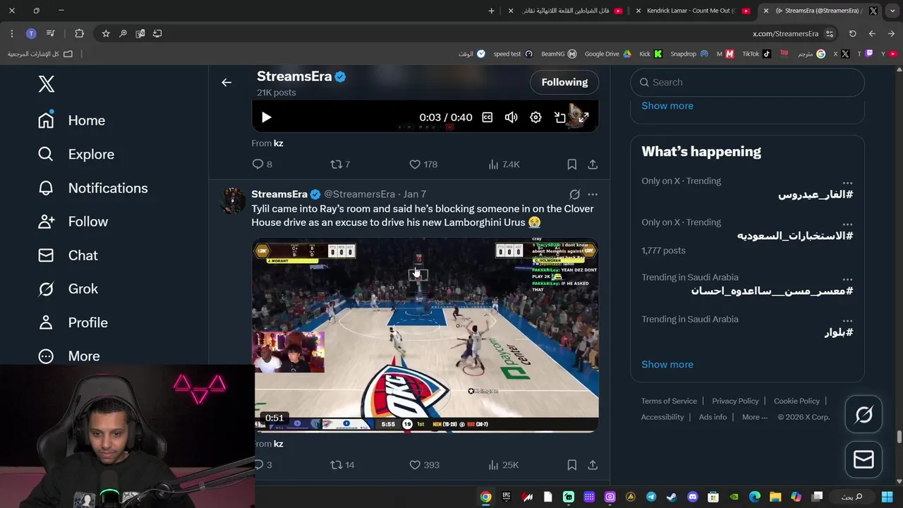Image resolution: width=903 pixels, height=508 pixels.
Task: Toggle picture-in-picture on the top video
Action: [x=559, y=118]
